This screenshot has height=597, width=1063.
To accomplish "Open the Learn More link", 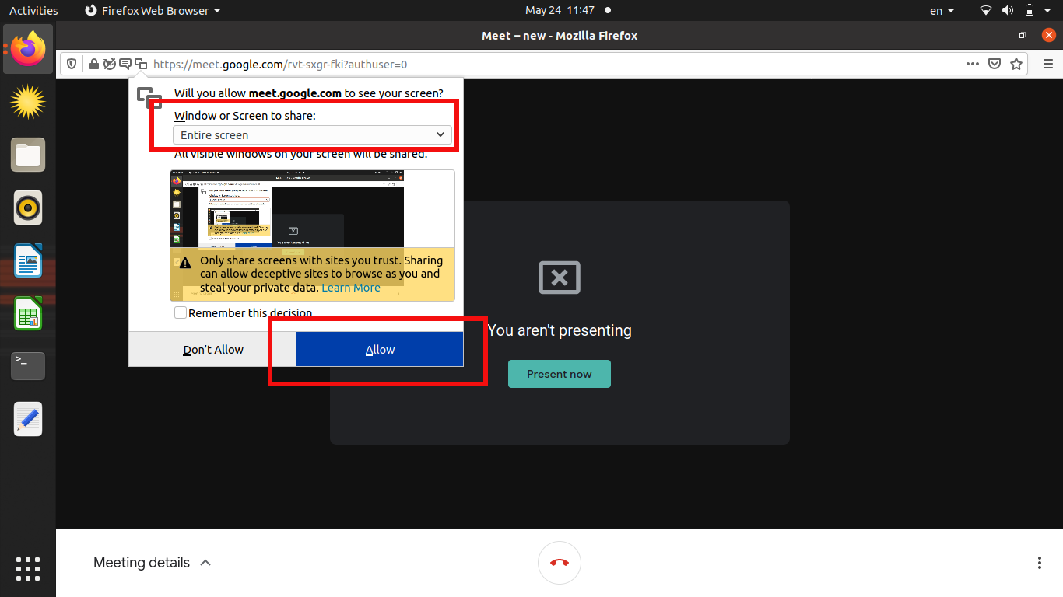I will pos(351,288).
